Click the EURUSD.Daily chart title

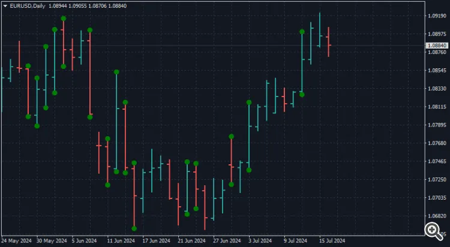[x=28, y=5]
